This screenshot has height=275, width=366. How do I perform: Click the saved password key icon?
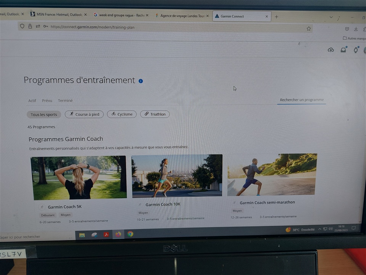[45, 26]
